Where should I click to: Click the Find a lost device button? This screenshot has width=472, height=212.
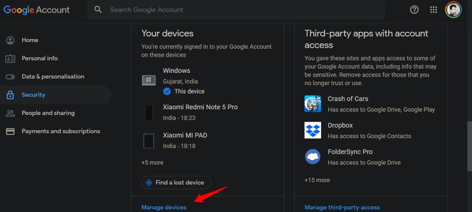[176, 183]
